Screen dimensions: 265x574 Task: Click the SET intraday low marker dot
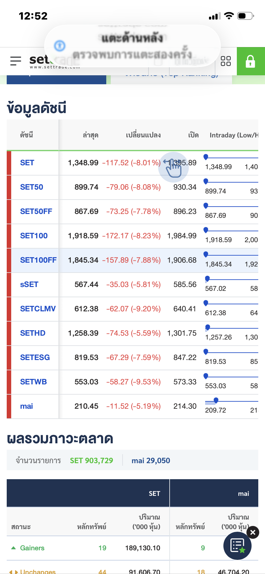pyautogui.click(x=206, y=157)
